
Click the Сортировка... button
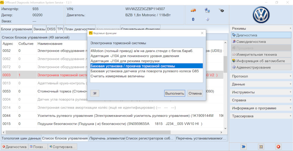62,147
